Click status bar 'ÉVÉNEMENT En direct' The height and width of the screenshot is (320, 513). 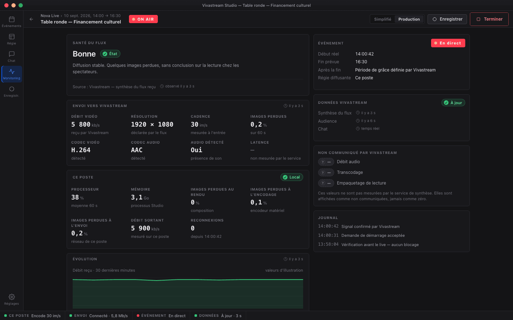pos(161,316)
